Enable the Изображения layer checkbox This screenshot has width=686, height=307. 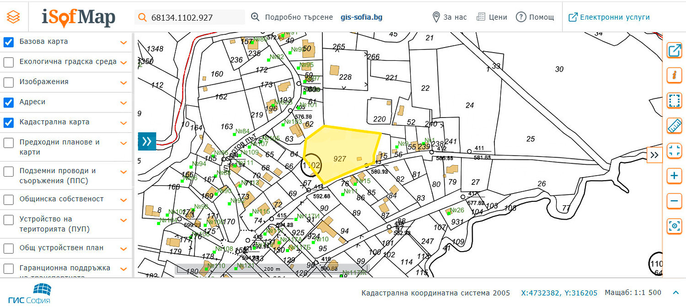(x=9, y=82)
